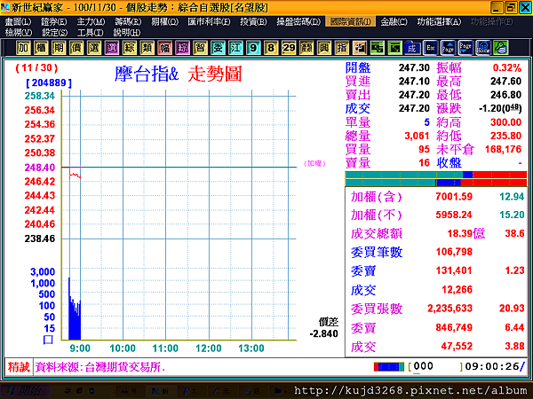Open the highlighted 國際資訊(I) menu

click(x=351, y=21)
